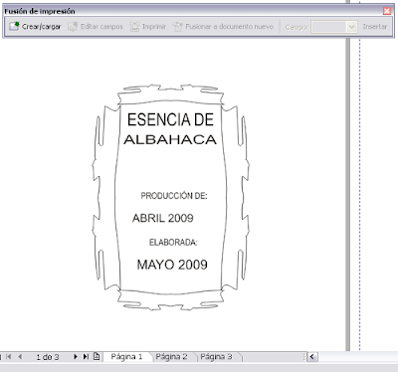Select the ALBAHACA text on label
Image resolution: width=398 pixels, height=372 pixels.
170,140
